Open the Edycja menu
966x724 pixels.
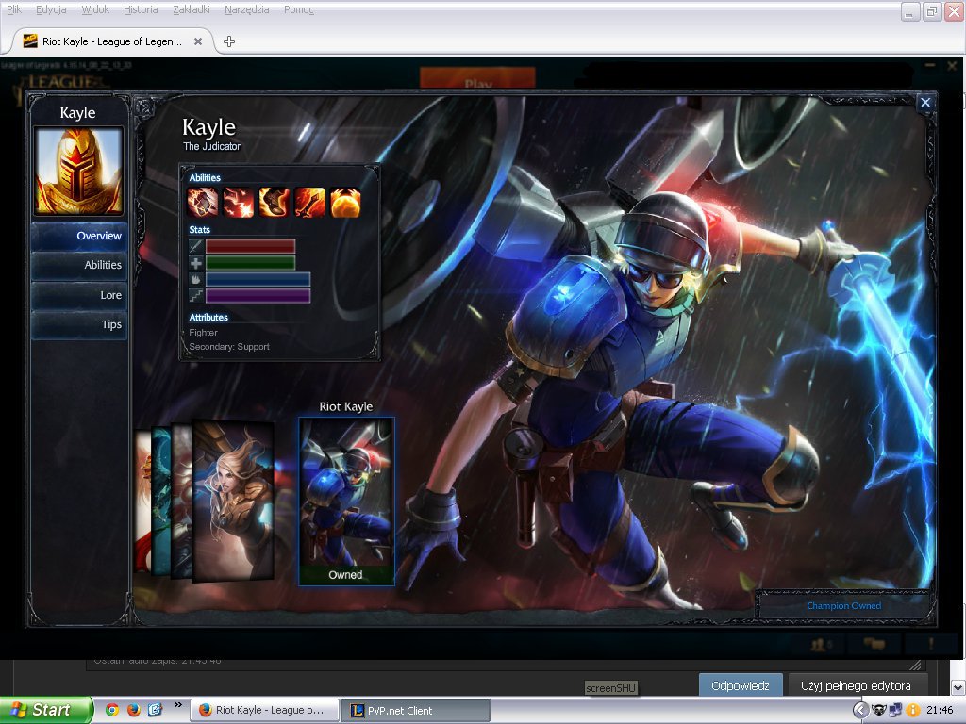pos(51,9)
